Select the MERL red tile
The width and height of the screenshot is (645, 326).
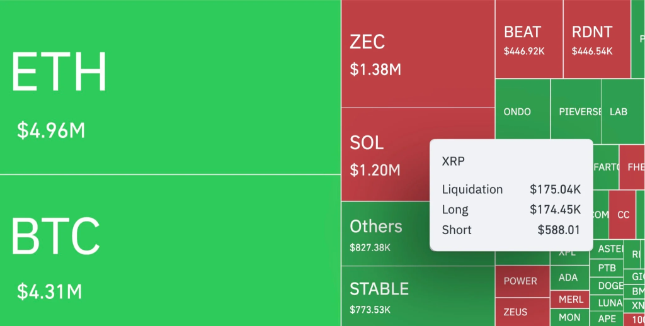pyautogui.click(x=570, y=300)
